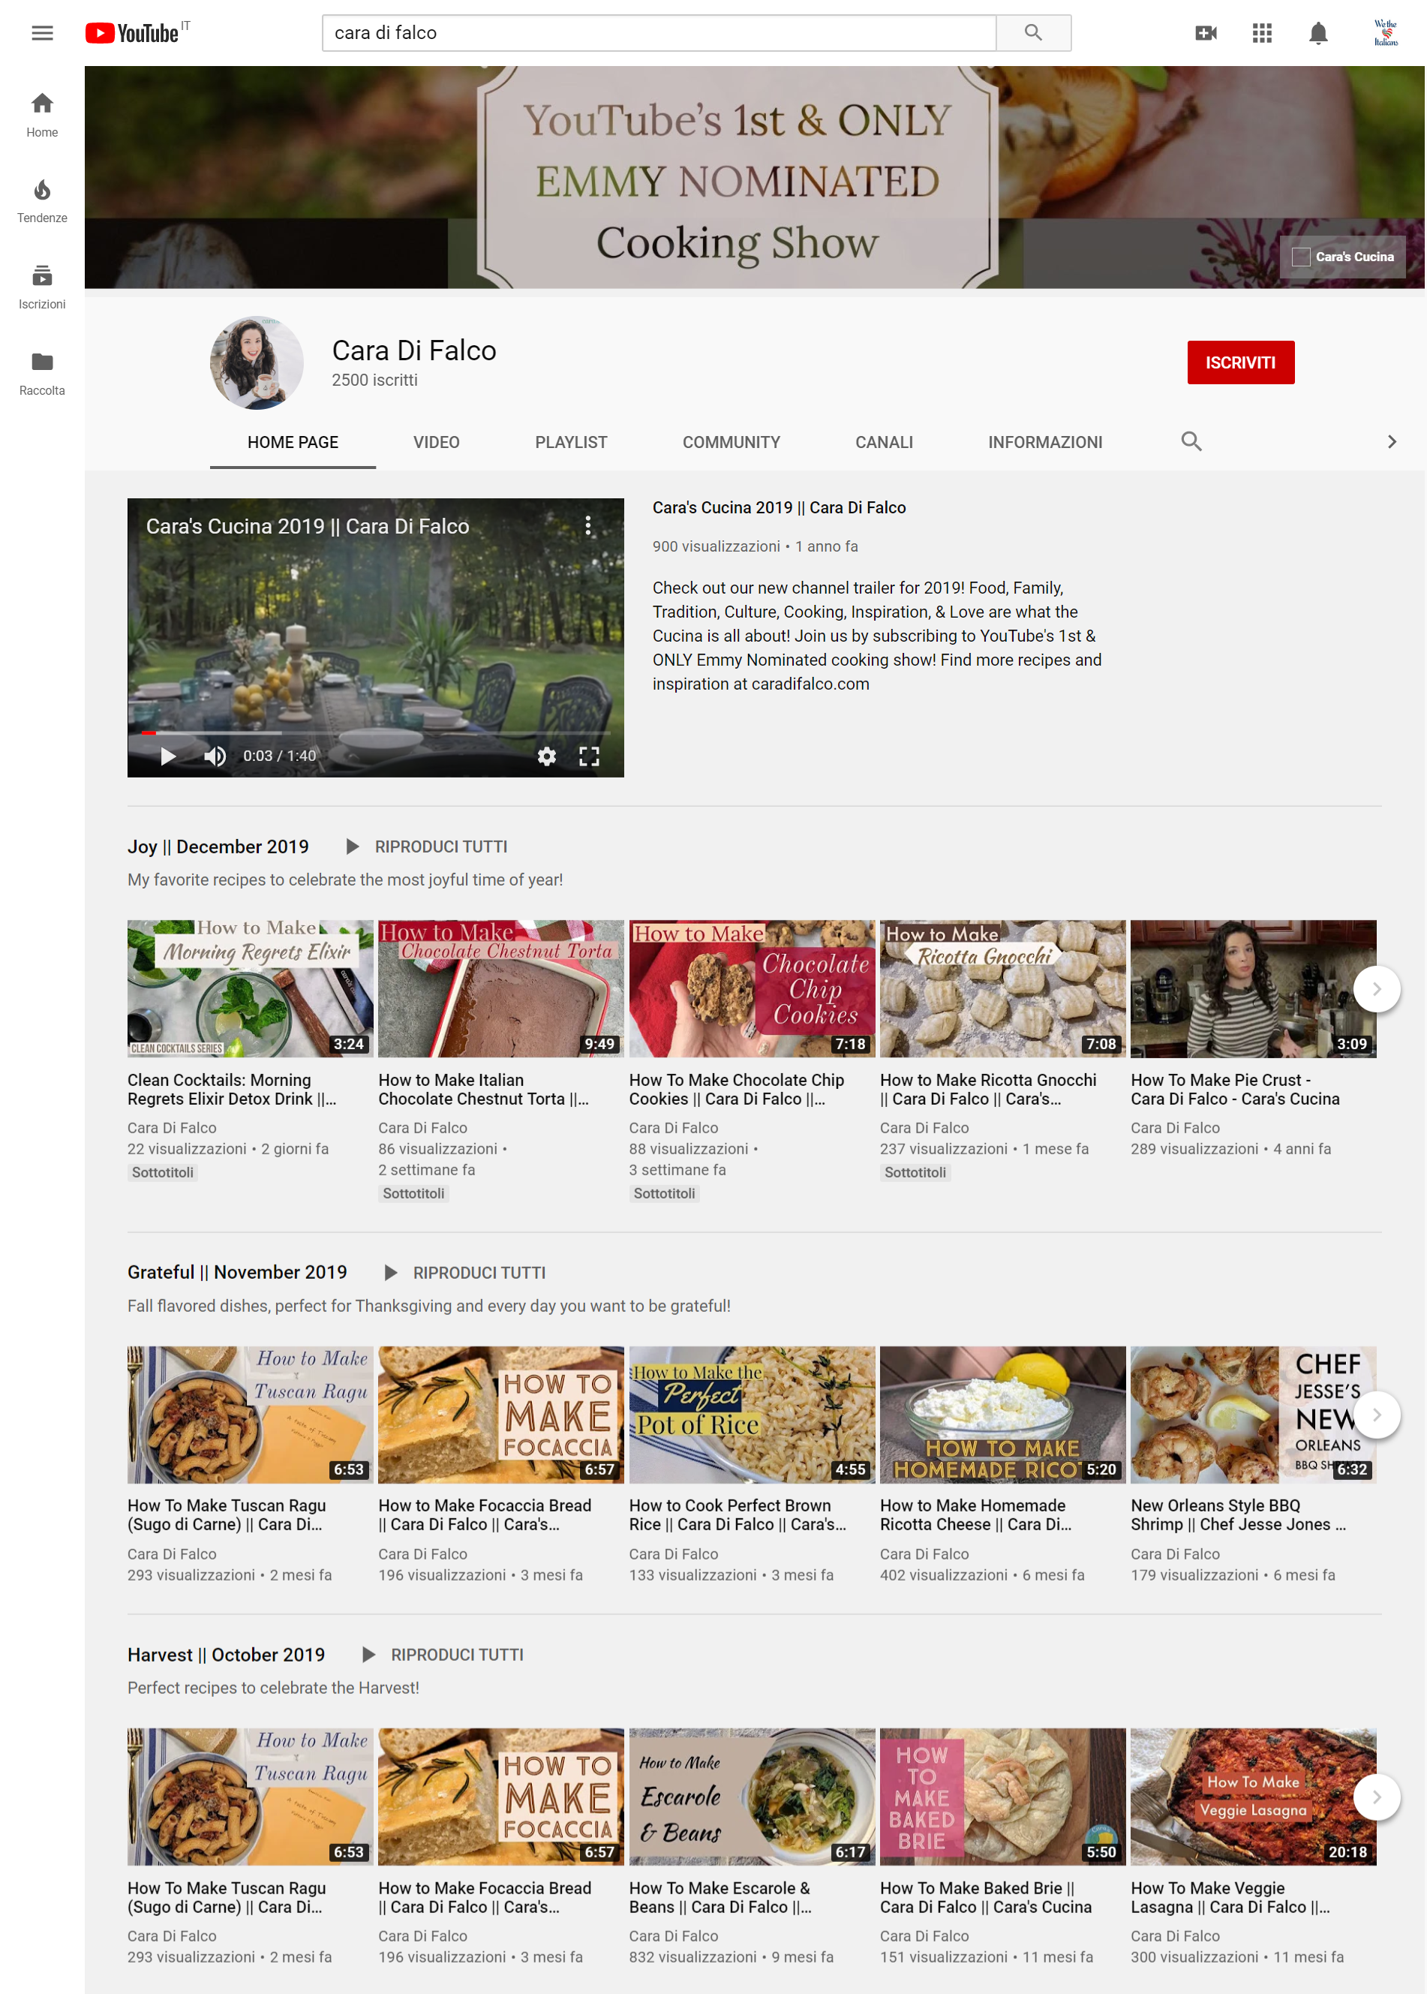The width and height of the screenshot is (1427, 1994).
Task: Click Cara Di Falco channel name heading
Action: click(414, 350)
